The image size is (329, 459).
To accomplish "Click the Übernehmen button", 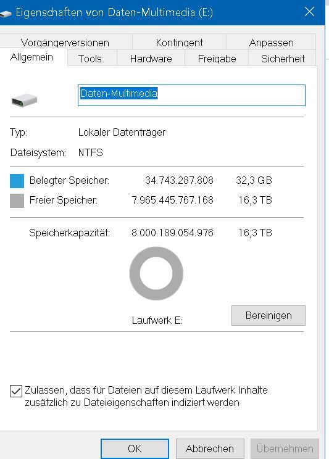I will coord(285,449).
